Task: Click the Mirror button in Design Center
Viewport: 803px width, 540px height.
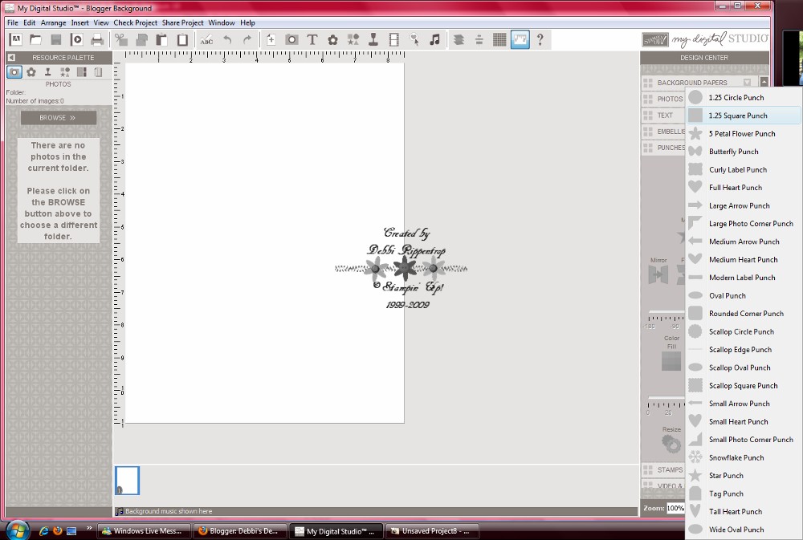Action: 658,275
